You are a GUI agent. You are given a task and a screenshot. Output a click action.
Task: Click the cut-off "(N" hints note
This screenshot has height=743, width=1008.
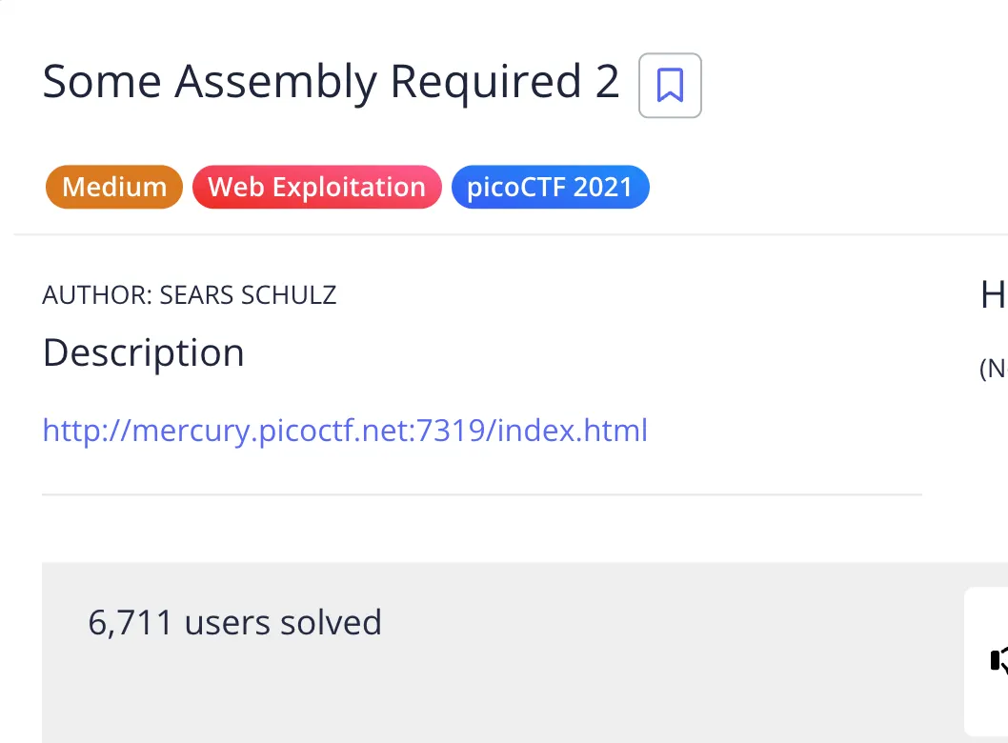tap(994, 369)
